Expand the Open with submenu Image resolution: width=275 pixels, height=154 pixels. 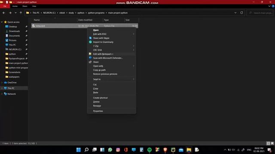click(112, 66)
